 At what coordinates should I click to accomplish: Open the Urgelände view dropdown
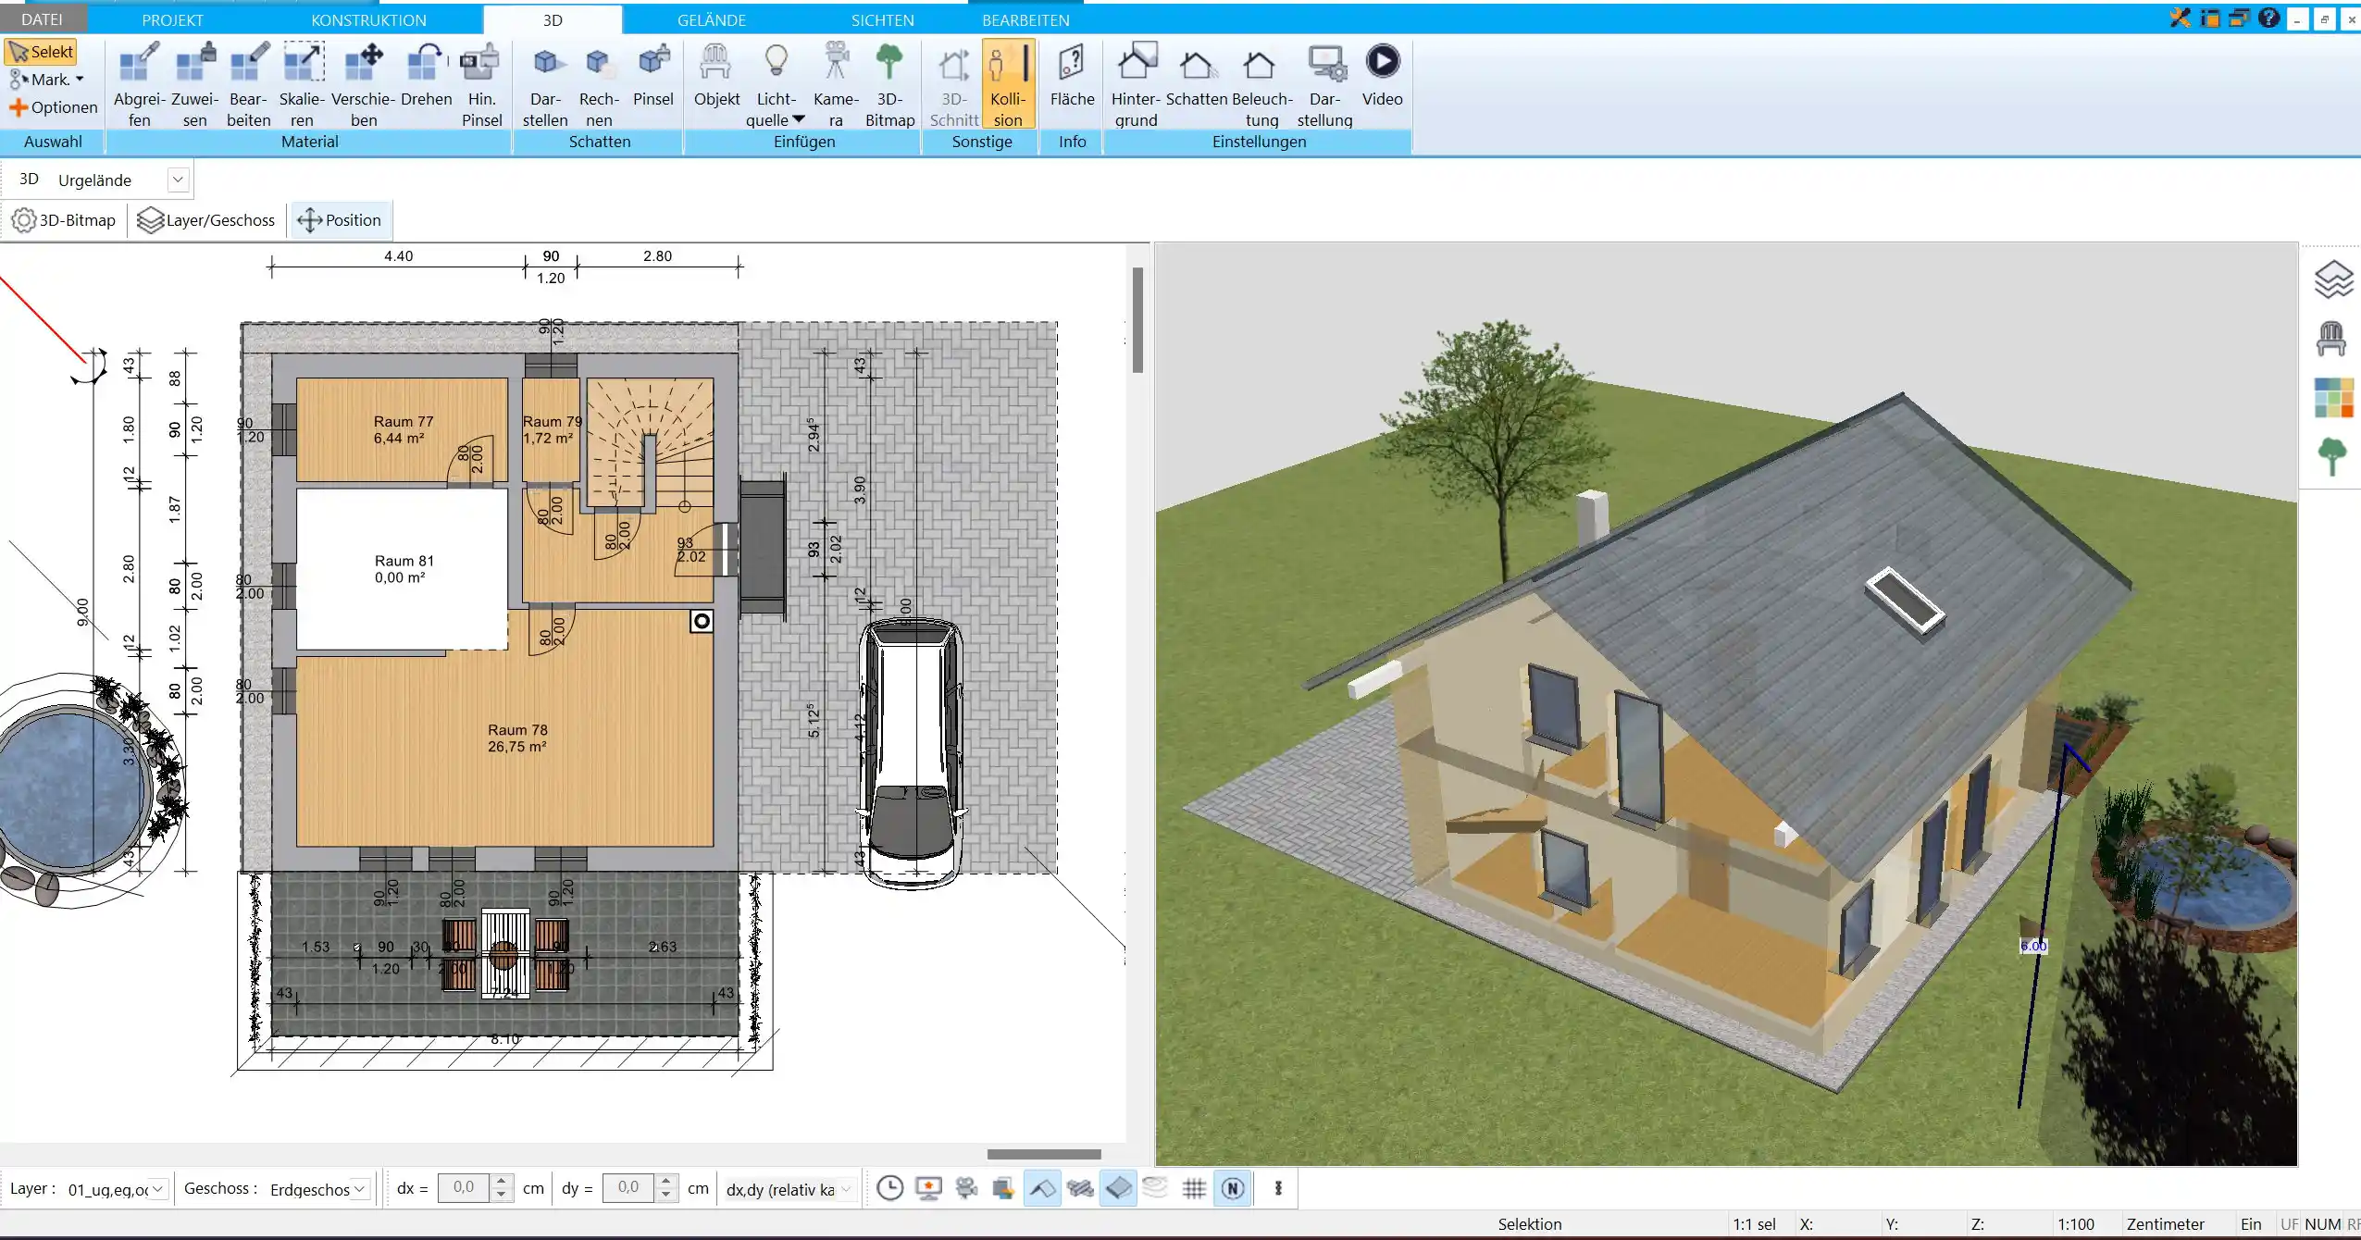pyautogui.click(x=178, y=180)
